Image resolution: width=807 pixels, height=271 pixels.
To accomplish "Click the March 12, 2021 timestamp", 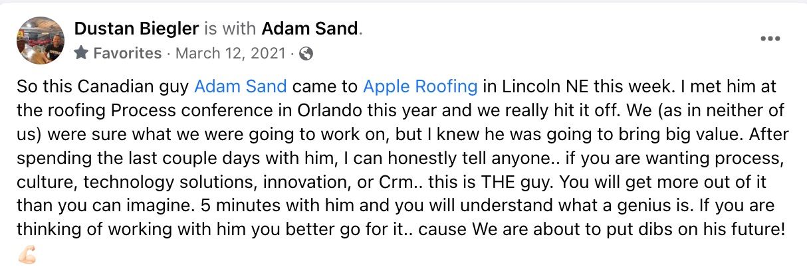I will [x=231, y=53].
